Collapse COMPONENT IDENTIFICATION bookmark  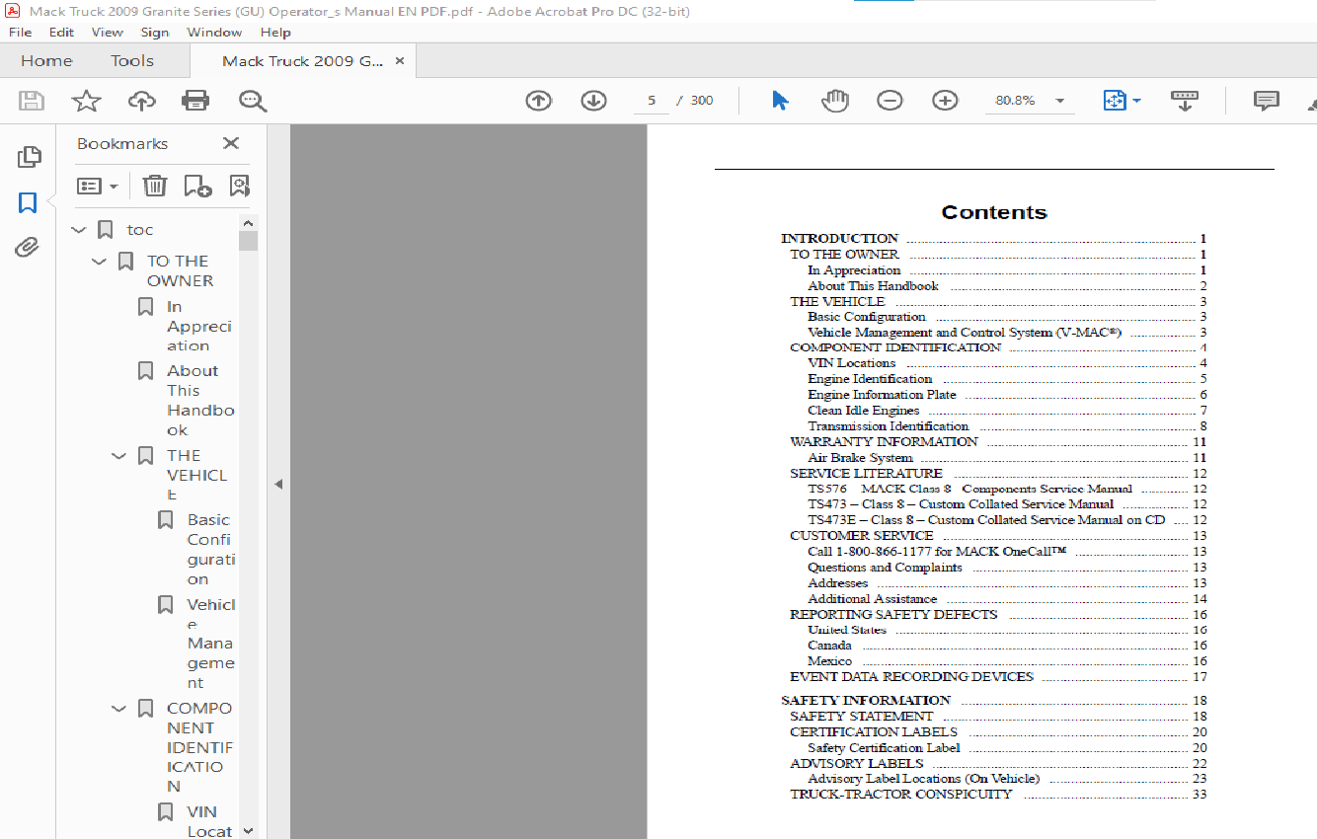[118, 709]
